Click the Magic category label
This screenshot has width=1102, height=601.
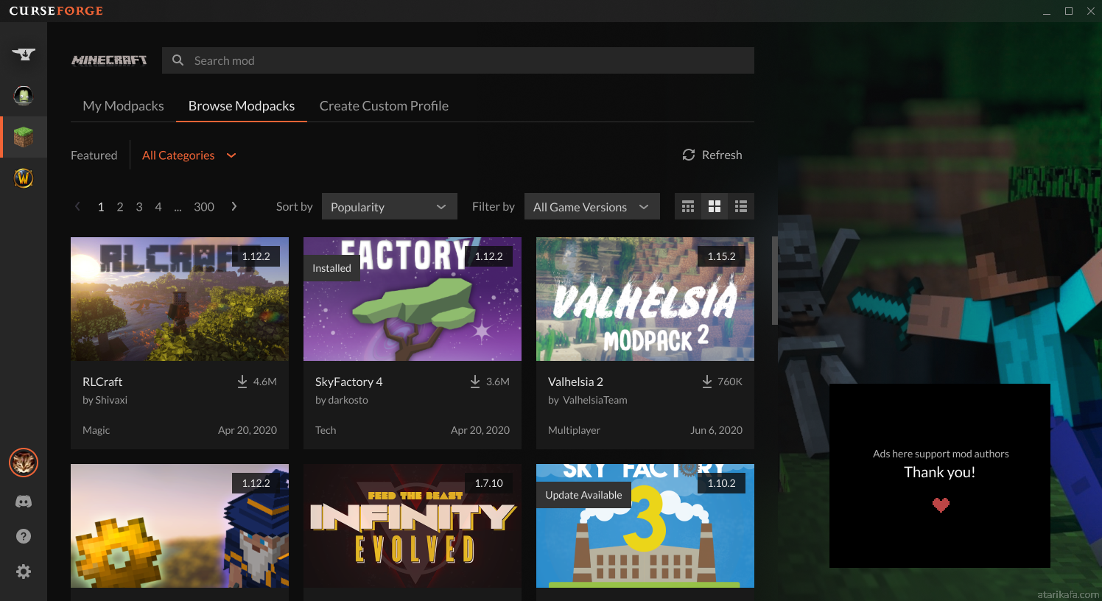tap(96, 430)
